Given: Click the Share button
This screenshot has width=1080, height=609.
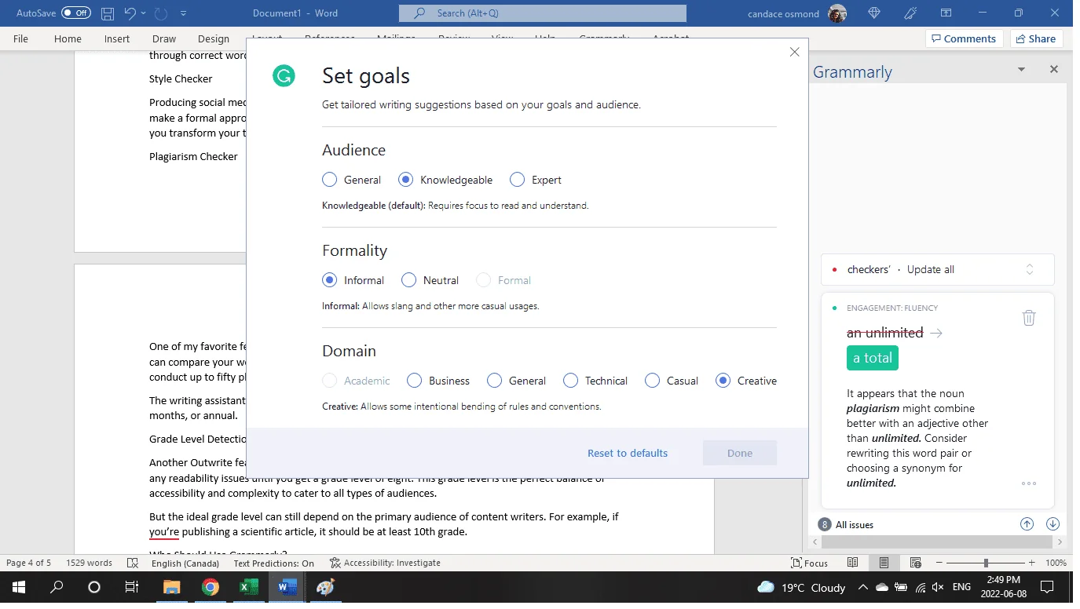Looking at the screenshot, I should tap(1037, 38).
